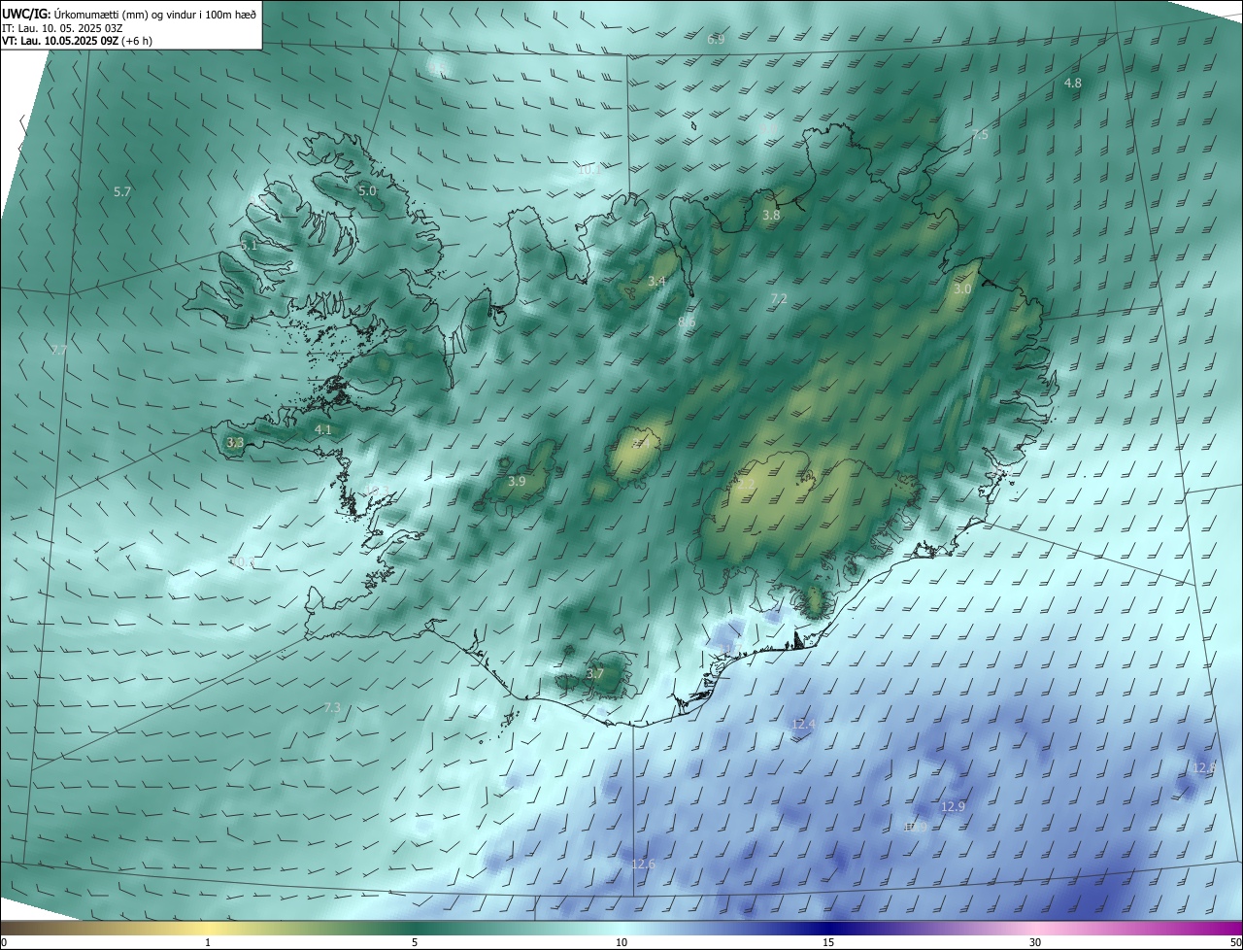Image resolution: width=1243 pixels, height=950 pixels.
Task: Click the color scale tick label 0
Action: pyautogui.click(x=4, y=943)
